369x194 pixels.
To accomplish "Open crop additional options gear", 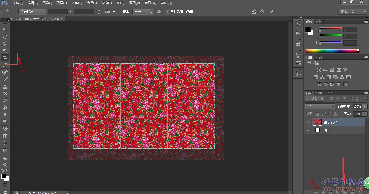I will pos(159,12).
